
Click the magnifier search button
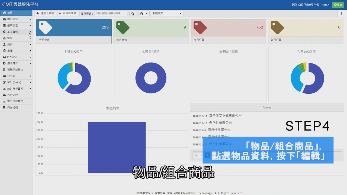coord(133,14)
